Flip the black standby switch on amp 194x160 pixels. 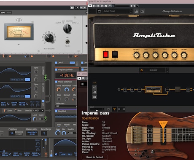(x=115, y=55)
